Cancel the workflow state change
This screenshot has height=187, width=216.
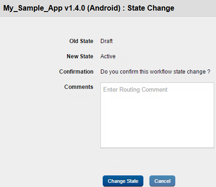(x=162, y=181)
